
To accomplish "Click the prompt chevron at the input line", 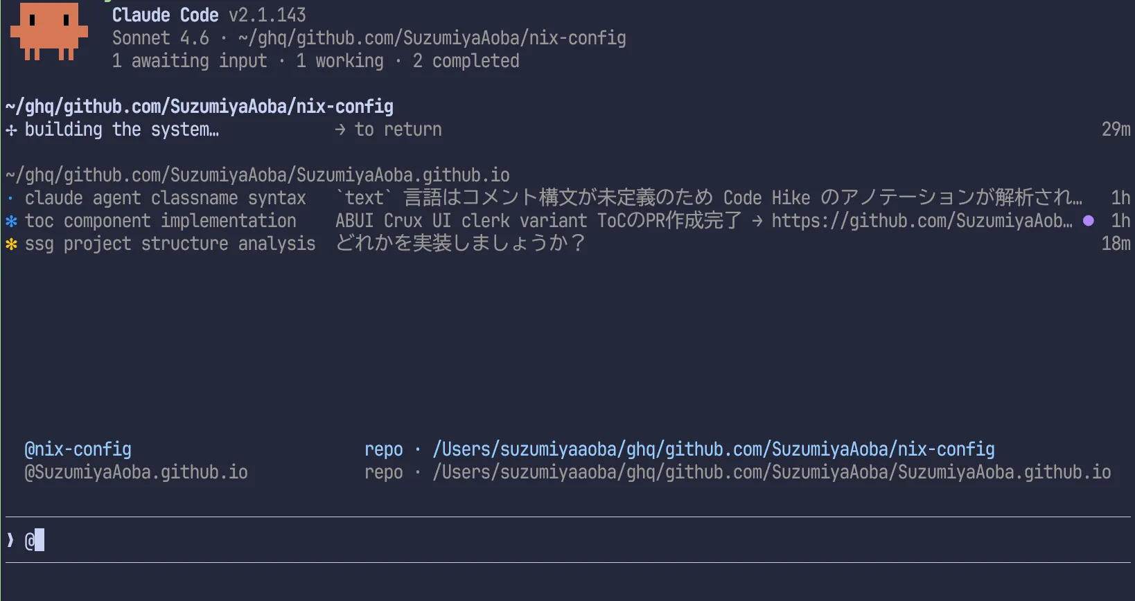I will pyautogui.click(x=10, y=540).
